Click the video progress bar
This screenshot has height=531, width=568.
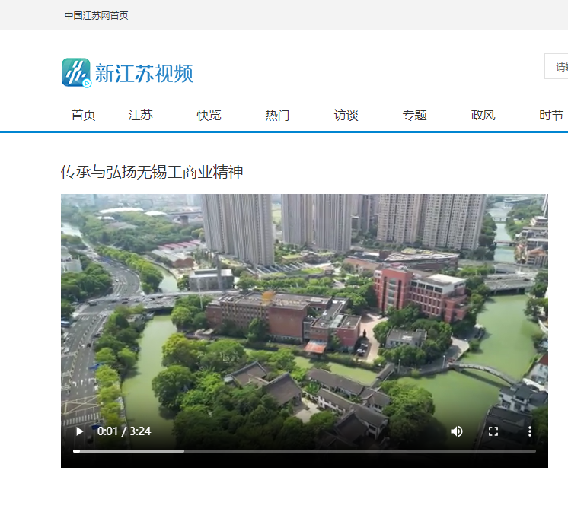click(305, 451)
